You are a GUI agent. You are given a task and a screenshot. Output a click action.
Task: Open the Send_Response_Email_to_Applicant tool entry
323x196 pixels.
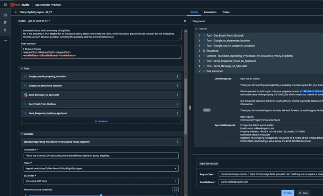coord(101,113)
